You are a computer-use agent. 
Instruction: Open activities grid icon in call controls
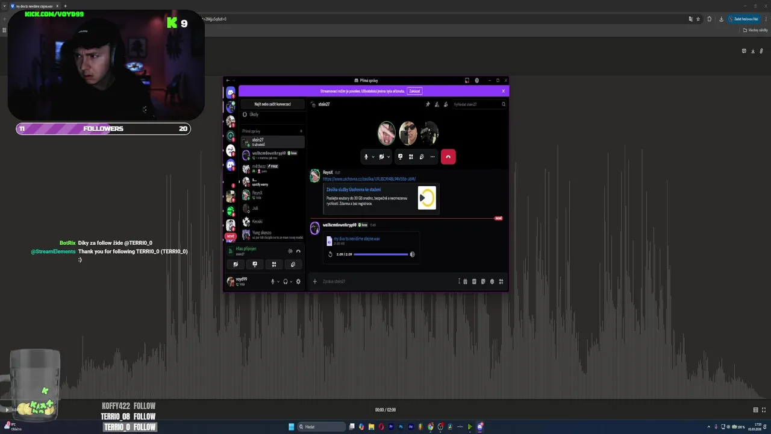point(411,157)
